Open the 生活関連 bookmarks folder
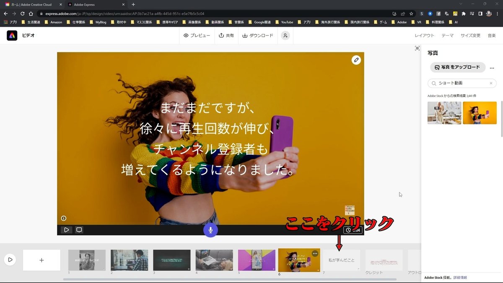Screen dimensions: 503x283 click(30, 22)
